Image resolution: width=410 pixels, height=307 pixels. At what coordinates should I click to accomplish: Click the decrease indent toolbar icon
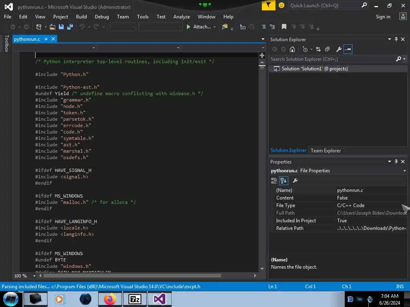pyautogui.click(x=263, y=27)
